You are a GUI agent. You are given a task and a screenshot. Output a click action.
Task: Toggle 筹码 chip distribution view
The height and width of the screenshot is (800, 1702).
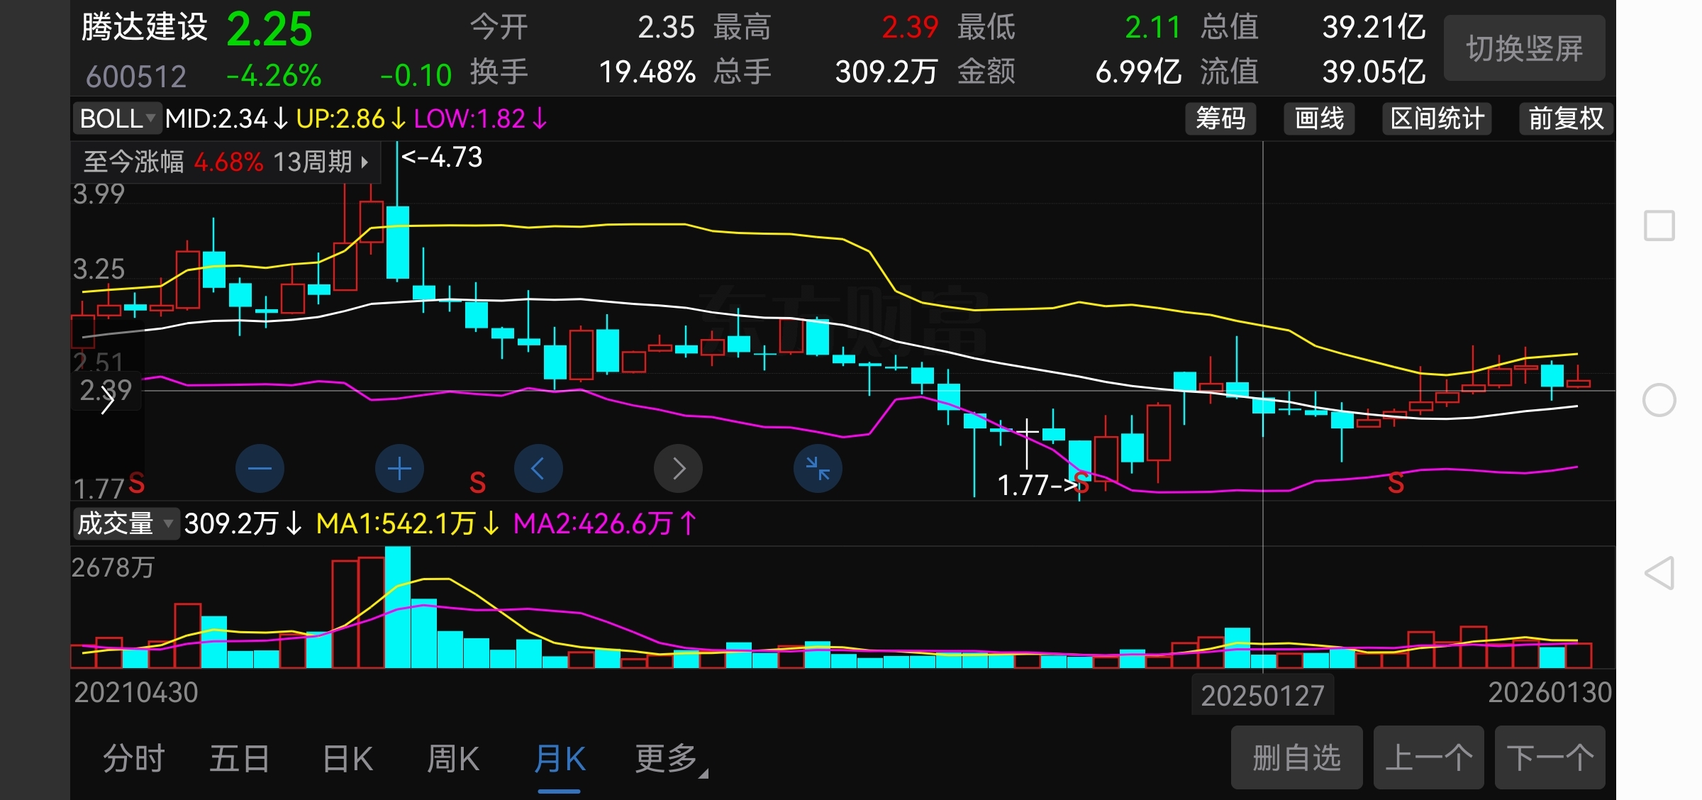pyautogui.click(x=1220, y=118)
